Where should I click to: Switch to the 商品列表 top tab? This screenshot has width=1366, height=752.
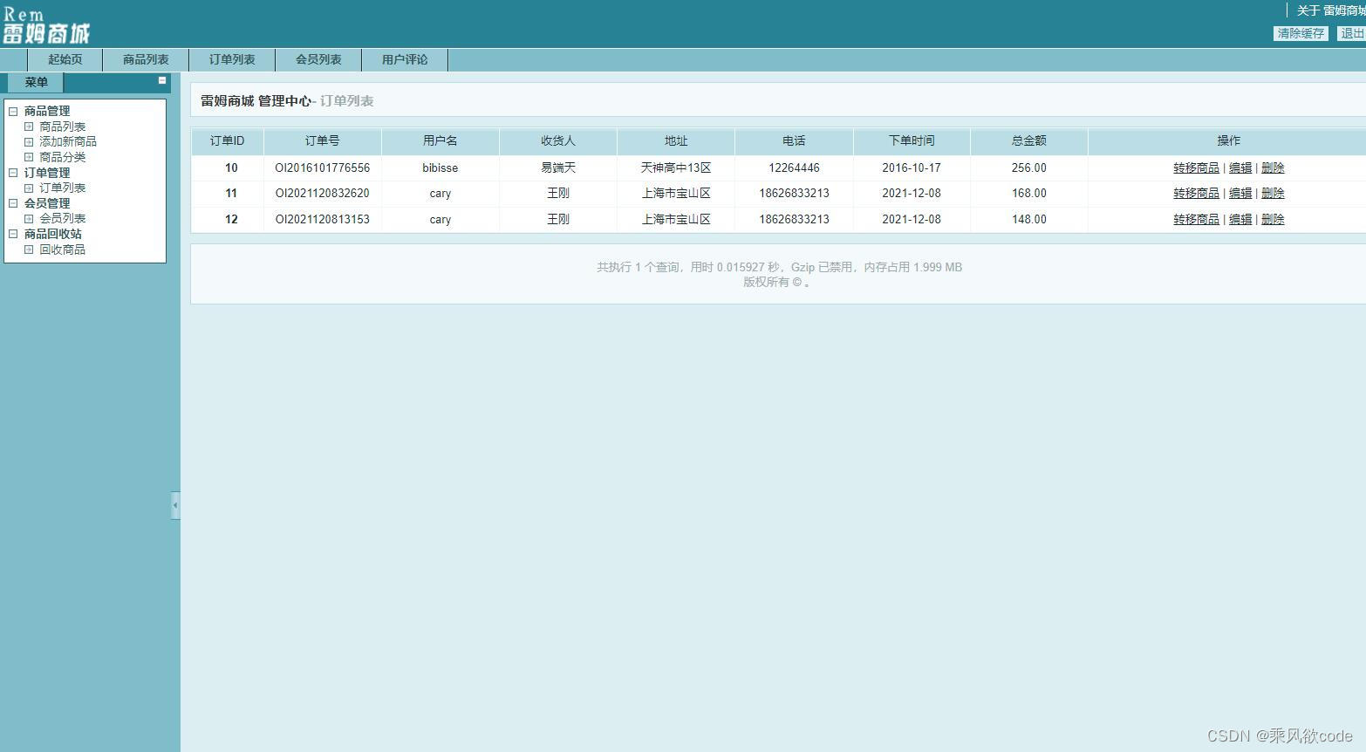pos(146,59)
